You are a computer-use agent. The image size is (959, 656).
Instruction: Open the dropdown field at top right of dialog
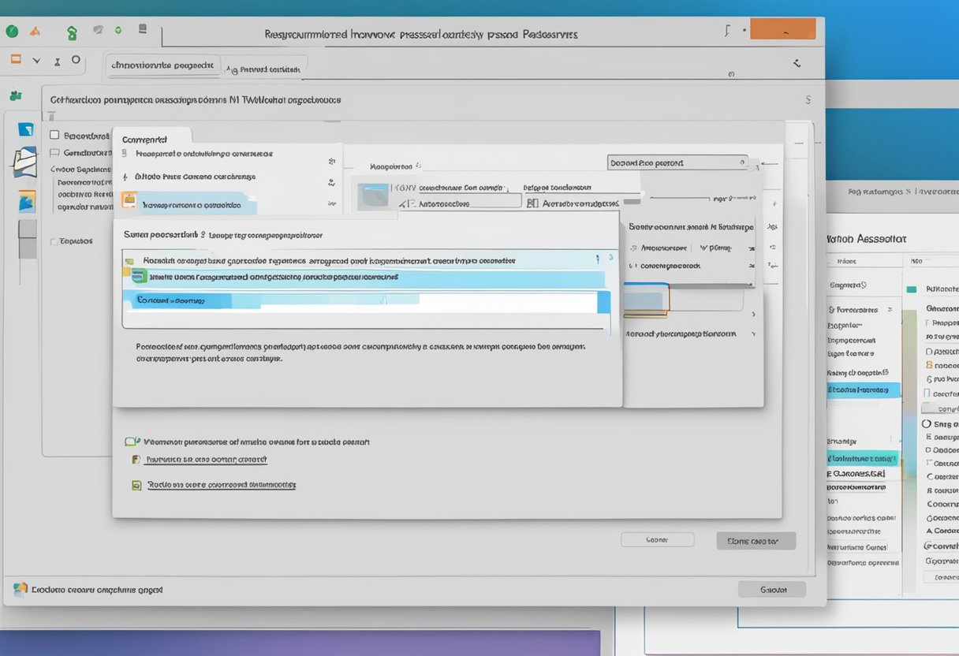(x=677, y=162)
